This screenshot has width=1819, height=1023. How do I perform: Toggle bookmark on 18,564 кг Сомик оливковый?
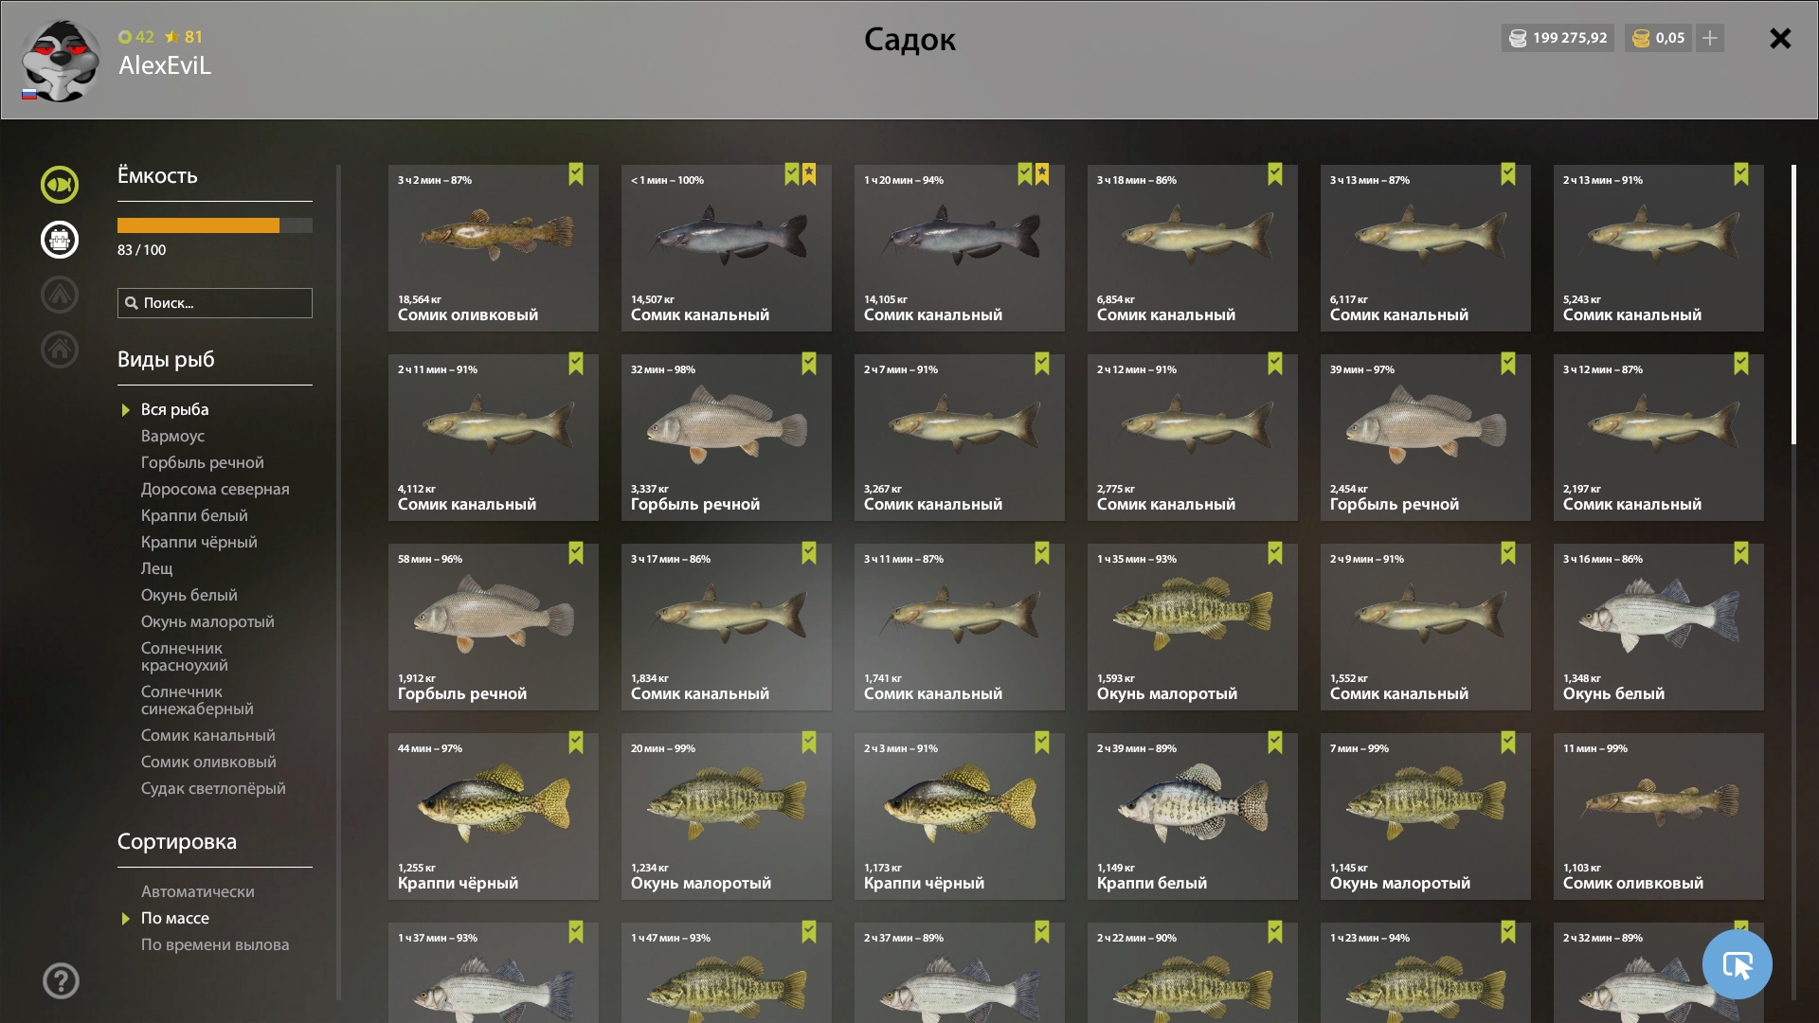click(576, 174)
